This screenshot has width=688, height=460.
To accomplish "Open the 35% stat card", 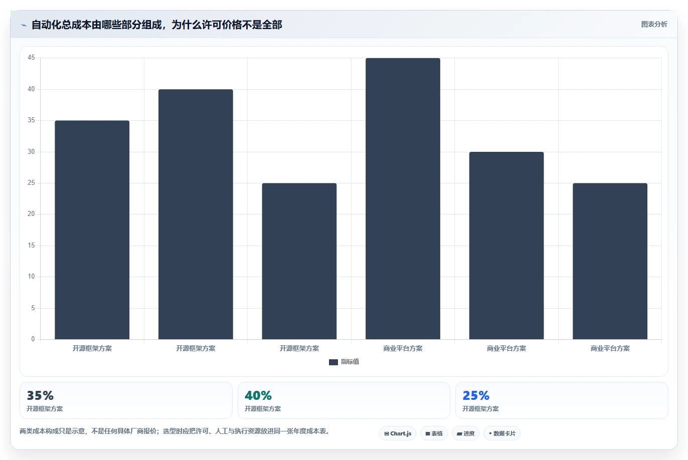I will coord(126,400).
